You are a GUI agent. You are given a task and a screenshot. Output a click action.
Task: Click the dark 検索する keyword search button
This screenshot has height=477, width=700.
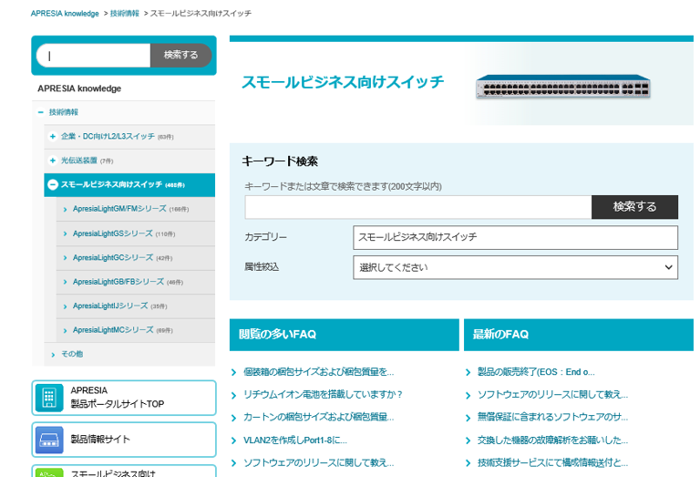tap(634, 207)
